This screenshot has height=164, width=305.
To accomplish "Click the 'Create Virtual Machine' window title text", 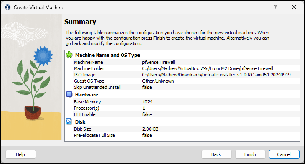I will [39, 8].
